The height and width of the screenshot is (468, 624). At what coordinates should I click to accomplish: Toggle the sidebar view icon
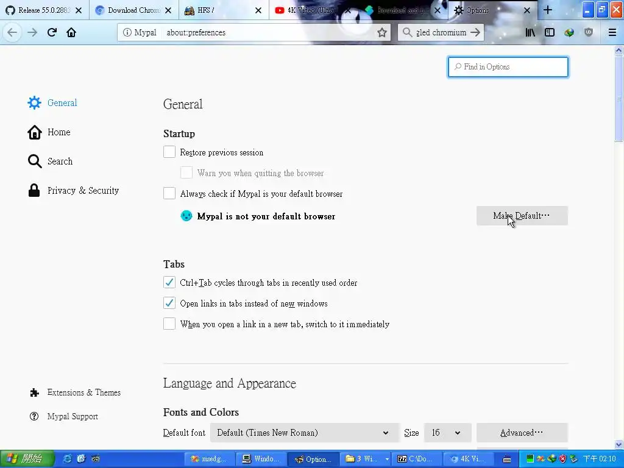click(550, 32)
